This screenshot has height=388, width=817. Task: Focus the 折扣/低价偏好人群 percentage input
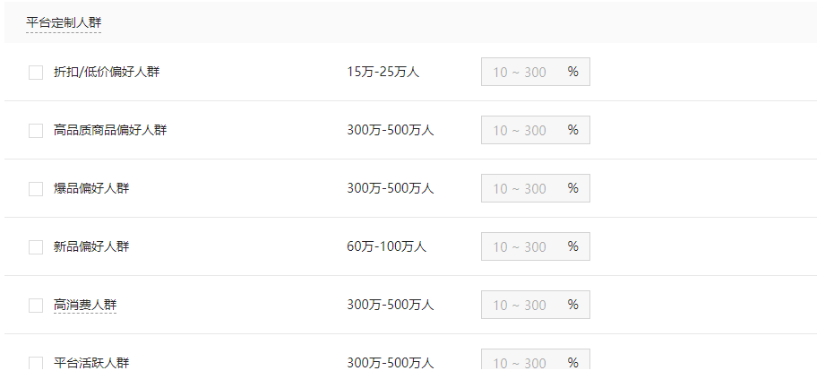[521, 73]
